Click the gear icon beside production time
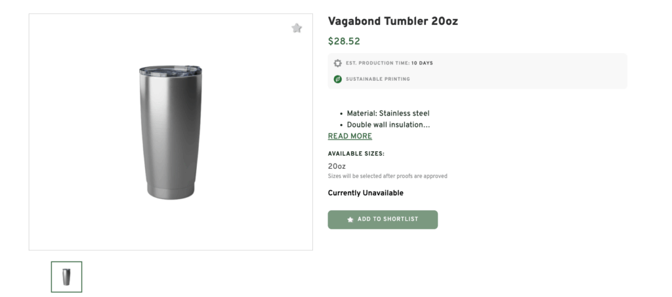Screen dimensions: 672x297 (337, 63)
